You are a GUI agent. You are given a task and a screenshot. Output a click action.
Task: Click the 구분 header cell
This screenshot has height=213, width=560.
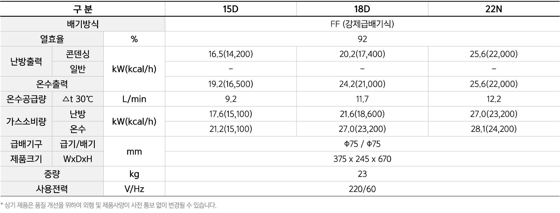point(83,9)
